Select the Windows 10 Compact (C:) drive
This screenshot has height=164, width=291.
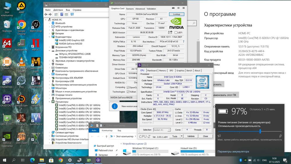click(145, 151)
